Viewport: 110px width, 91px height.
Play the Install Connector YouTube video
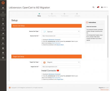(58, 71)
